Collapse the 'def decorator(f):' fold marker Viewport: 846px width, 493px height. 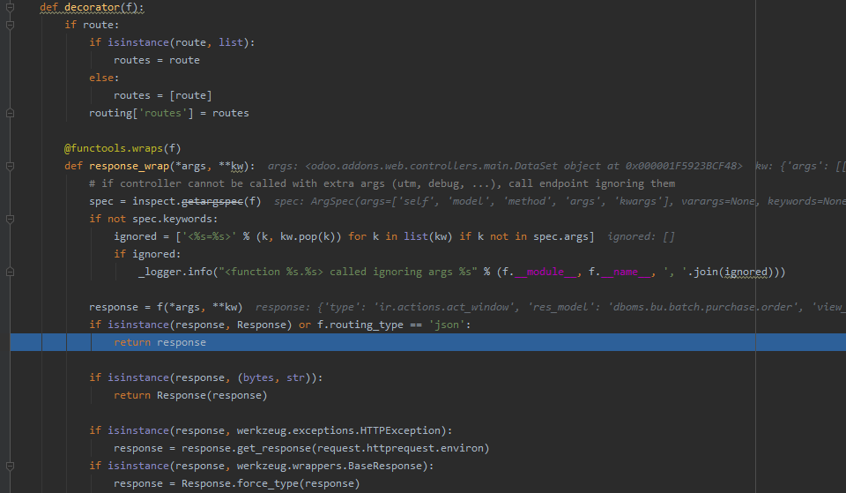(x=10, y=7)
